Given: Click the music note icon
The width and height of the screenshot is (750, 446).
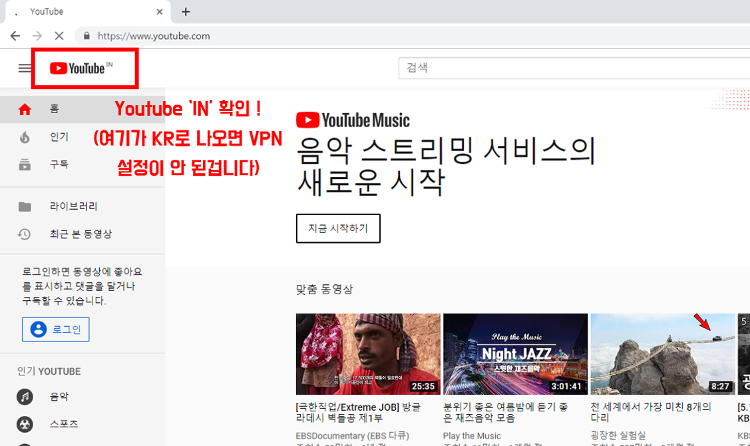Looking at the screenshot, I should (x=25, y=396).
